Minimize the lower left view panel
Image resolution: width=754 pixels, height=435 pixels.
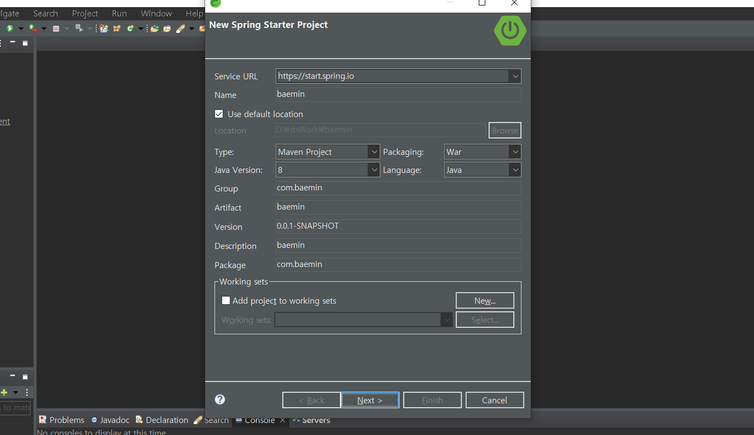12,376
